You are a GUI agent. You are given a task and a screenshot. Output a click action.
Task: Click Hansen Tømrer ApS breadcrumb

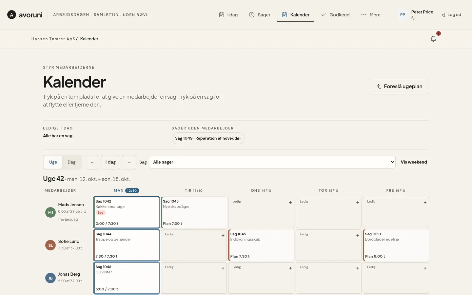[x=53, y=39]
